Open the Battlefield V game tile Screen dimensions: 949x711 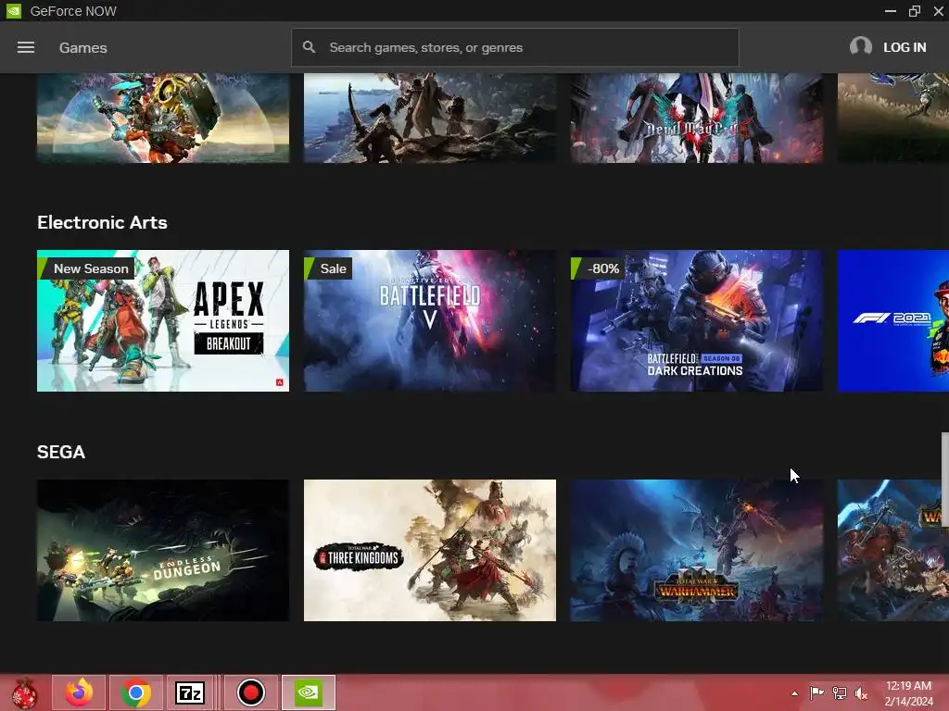(x=430, y=320)
